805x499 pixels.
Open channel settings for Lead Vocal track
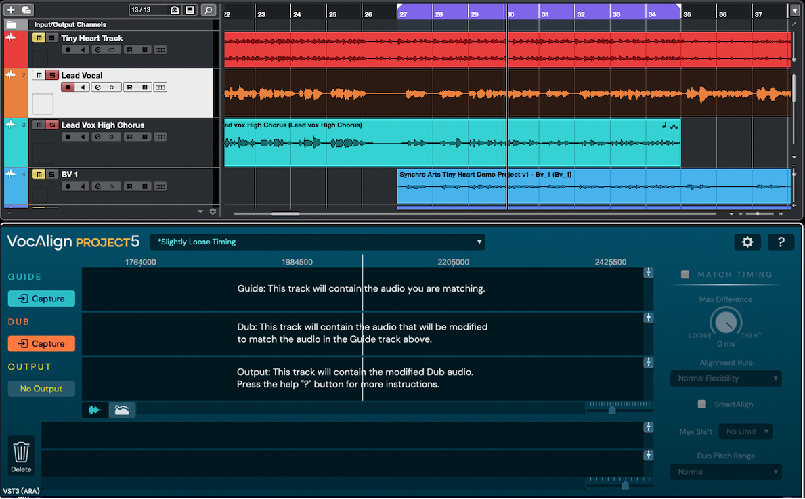coord(97,87)
